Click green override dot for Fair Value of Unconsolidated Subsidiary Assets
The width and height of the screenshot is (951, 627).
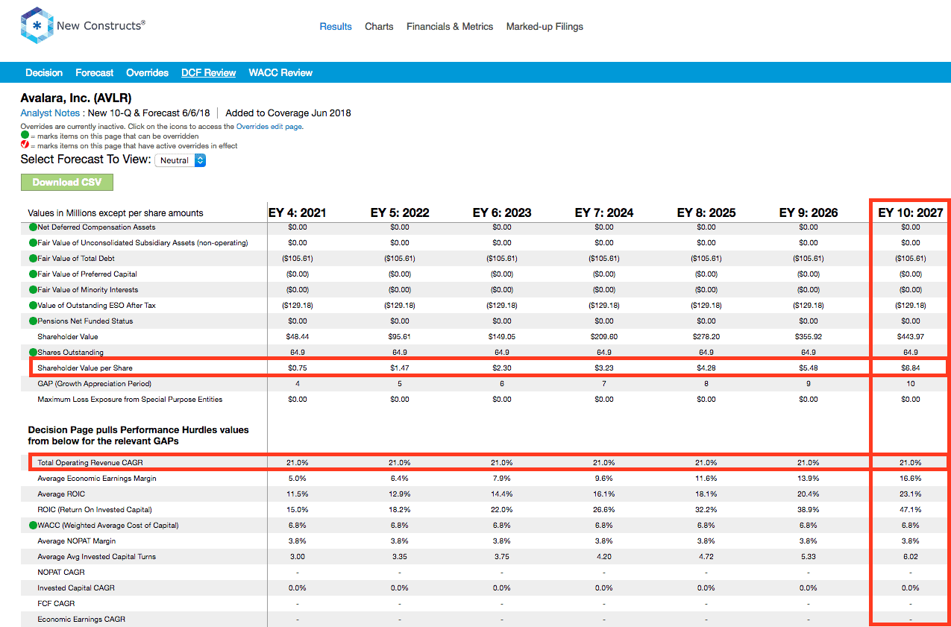coord(33,242)
